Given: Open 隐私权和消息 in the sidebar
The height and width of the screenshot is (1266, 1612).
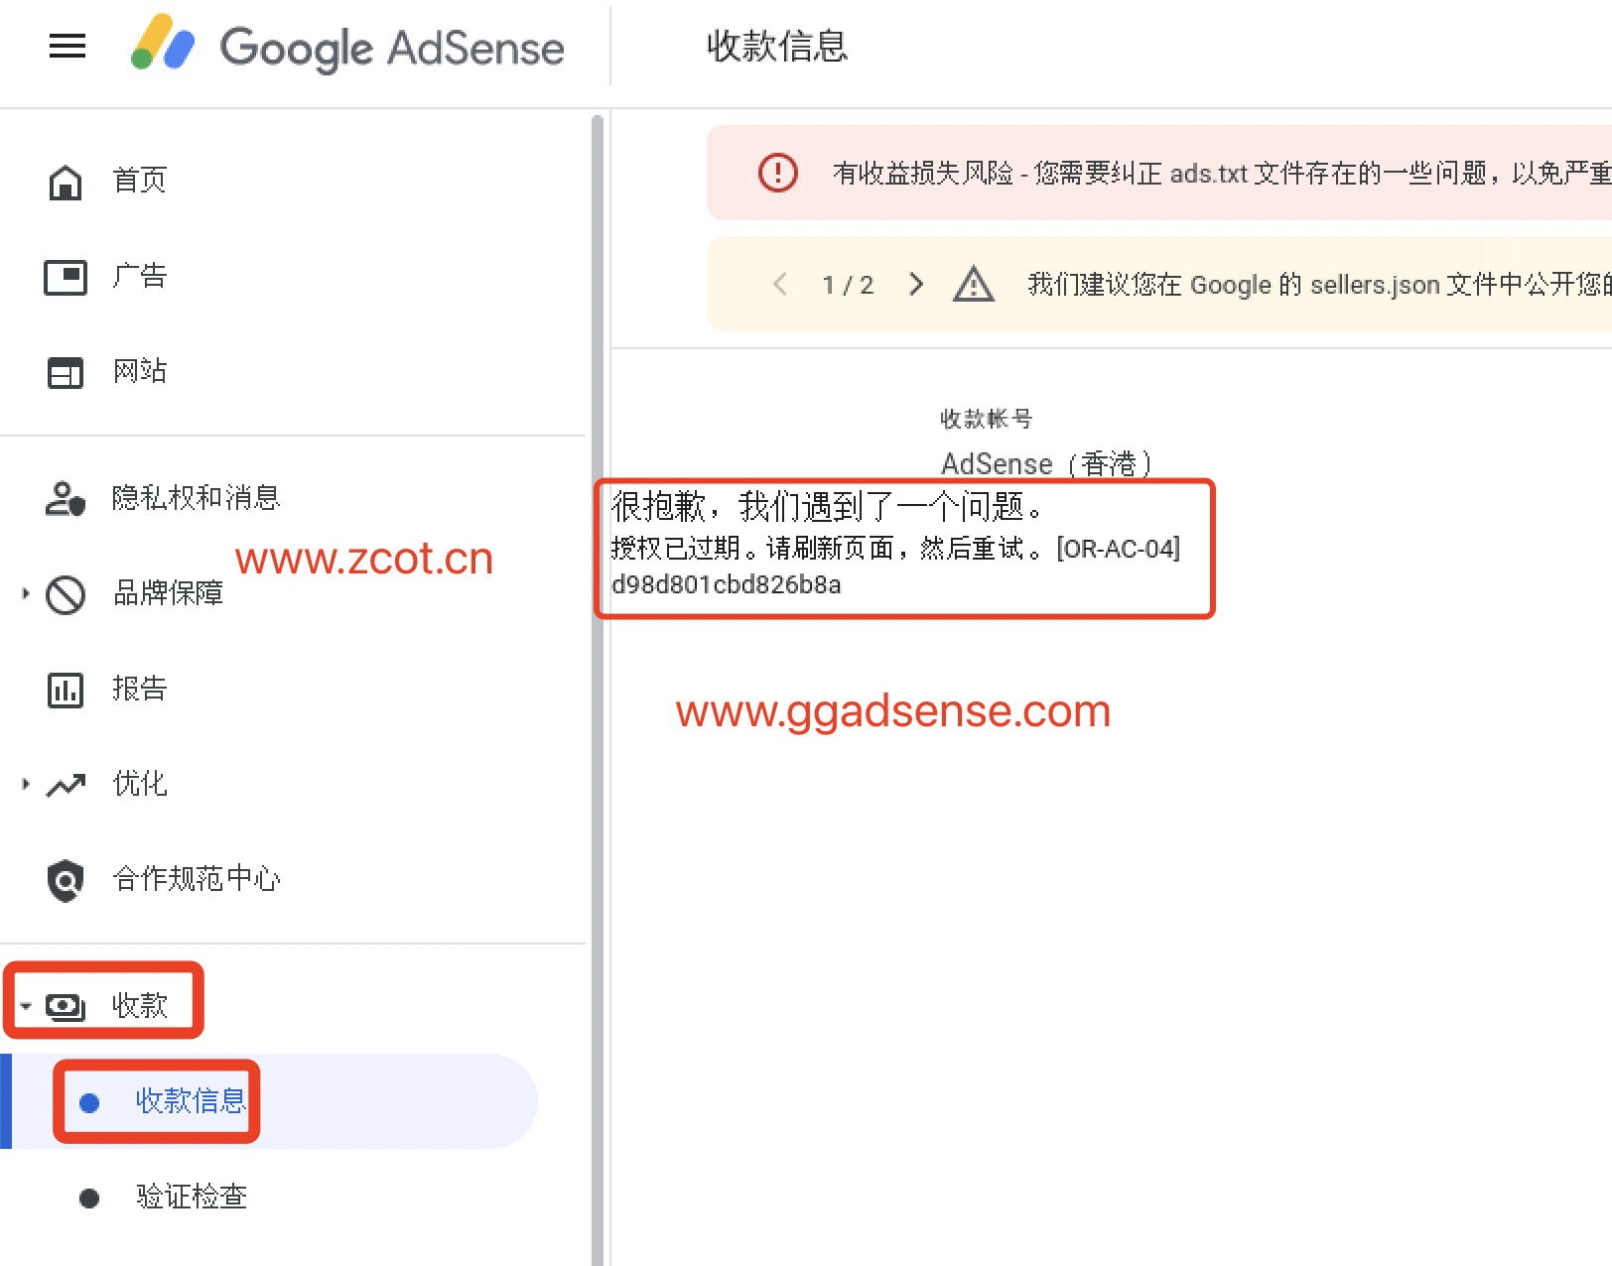Looking at the screenshot, I should 197,497.
